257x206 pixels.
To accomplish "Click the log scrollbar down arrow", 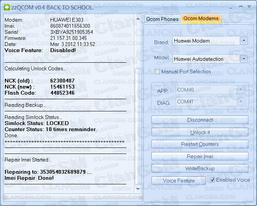I will tap(138, 189).
